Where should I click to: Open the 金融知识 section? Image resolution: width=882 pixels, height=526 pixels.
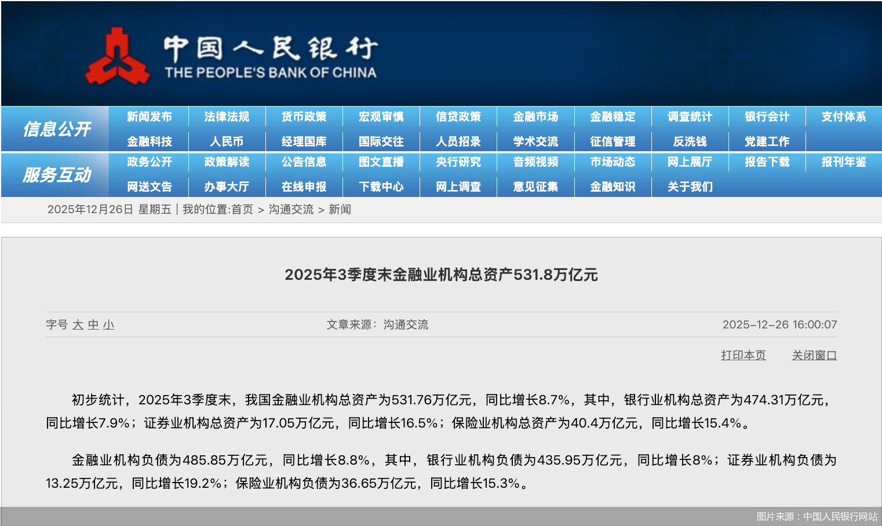[x=612, y=187]
